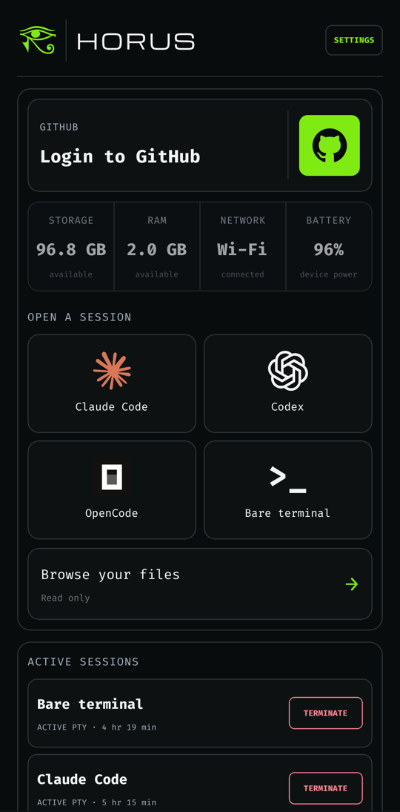Click the Read only caption
This screenshot has width=400, height=812.
pyautogui.click(x=66, y=598)
